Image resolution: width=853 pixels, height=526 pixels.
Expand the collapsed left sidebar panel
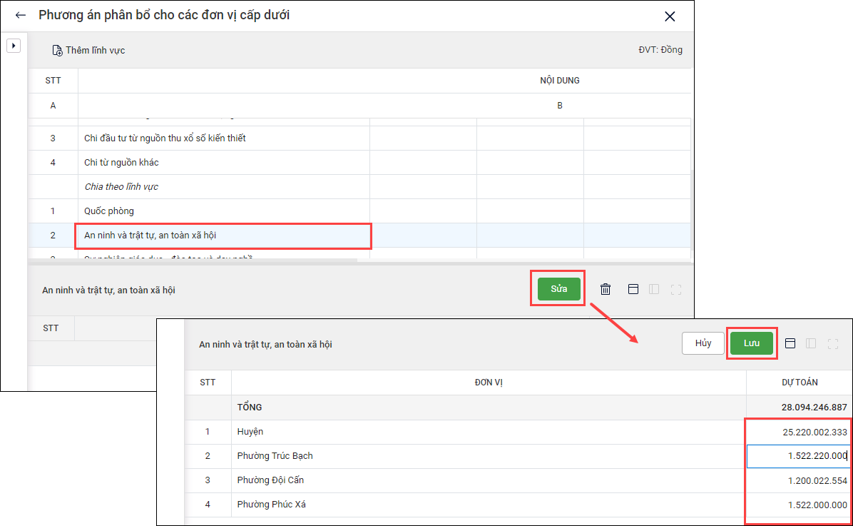point(14,46)
